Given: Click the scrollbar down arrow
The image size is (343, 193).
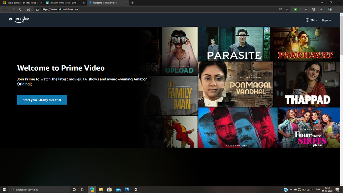Looking at the screenshot, I should tap(341, 184).
